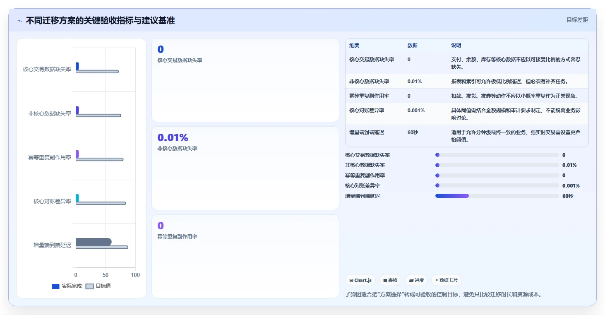This screenshot has height=315, width=605.
Task: Click the blue 实际完成 legend swatch
Action: [56, 286]
